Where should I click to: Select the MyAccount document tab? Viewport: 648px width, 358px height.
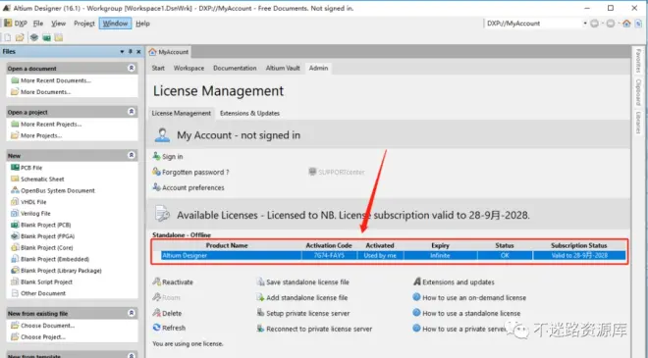pos(169,52)
